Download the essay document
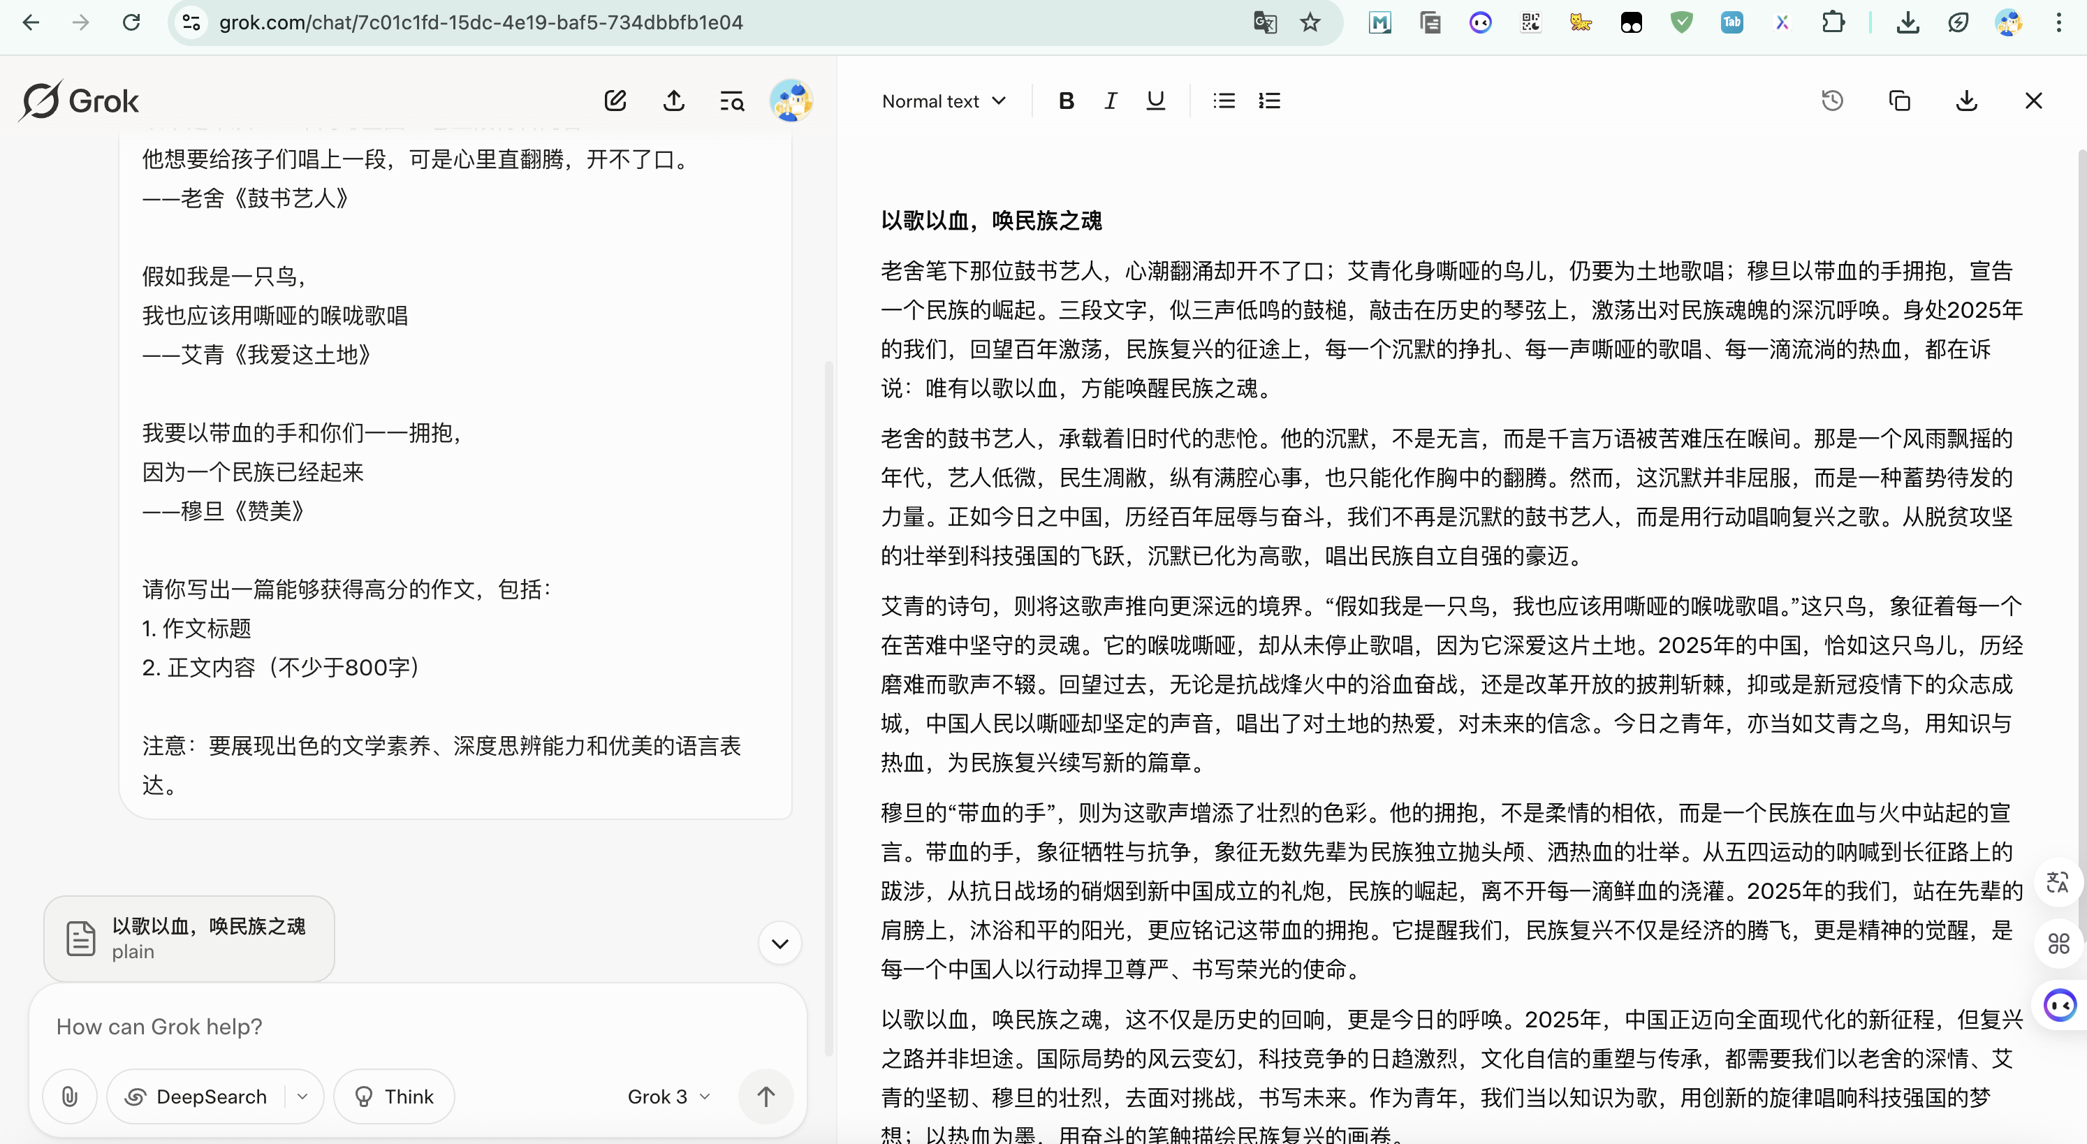The height and width of the screenshot is (1144, 2087). click(1966, 101)
